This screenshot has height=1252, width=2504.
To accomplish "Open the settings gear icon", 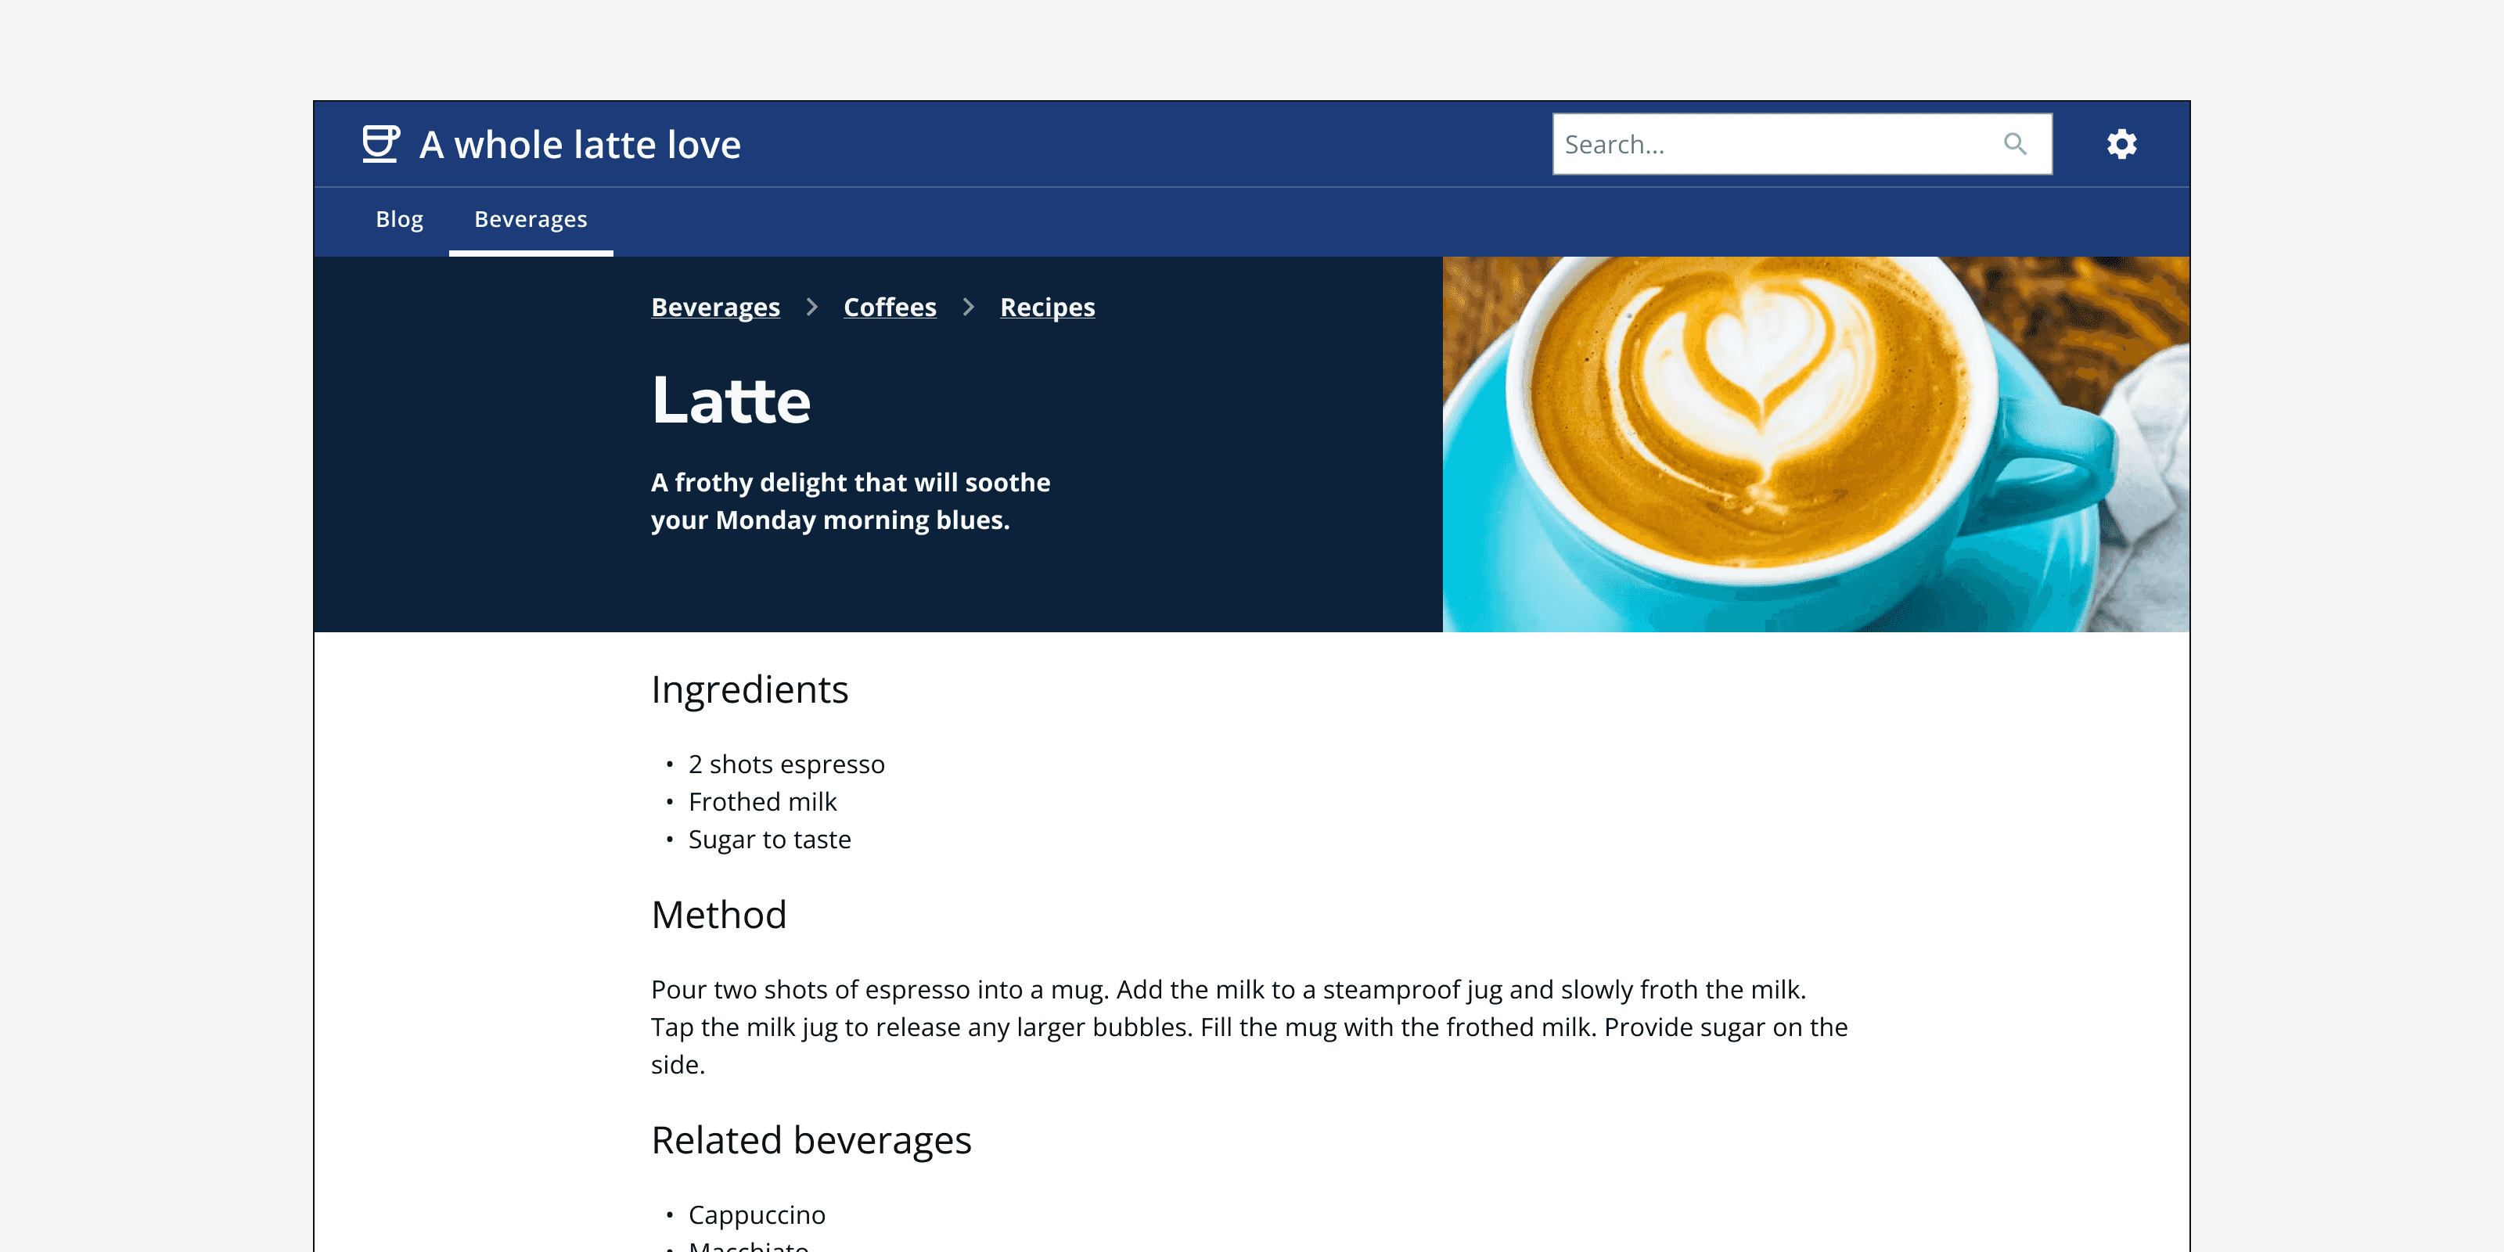I will pyautogui.click(x=2123, y=143).
